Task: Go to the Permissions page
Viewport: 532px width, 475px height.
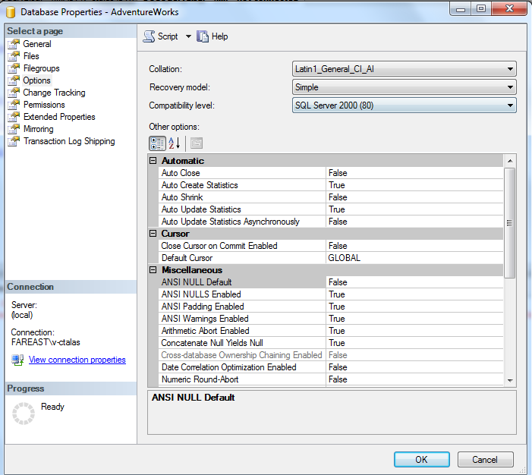Action: 44,105
